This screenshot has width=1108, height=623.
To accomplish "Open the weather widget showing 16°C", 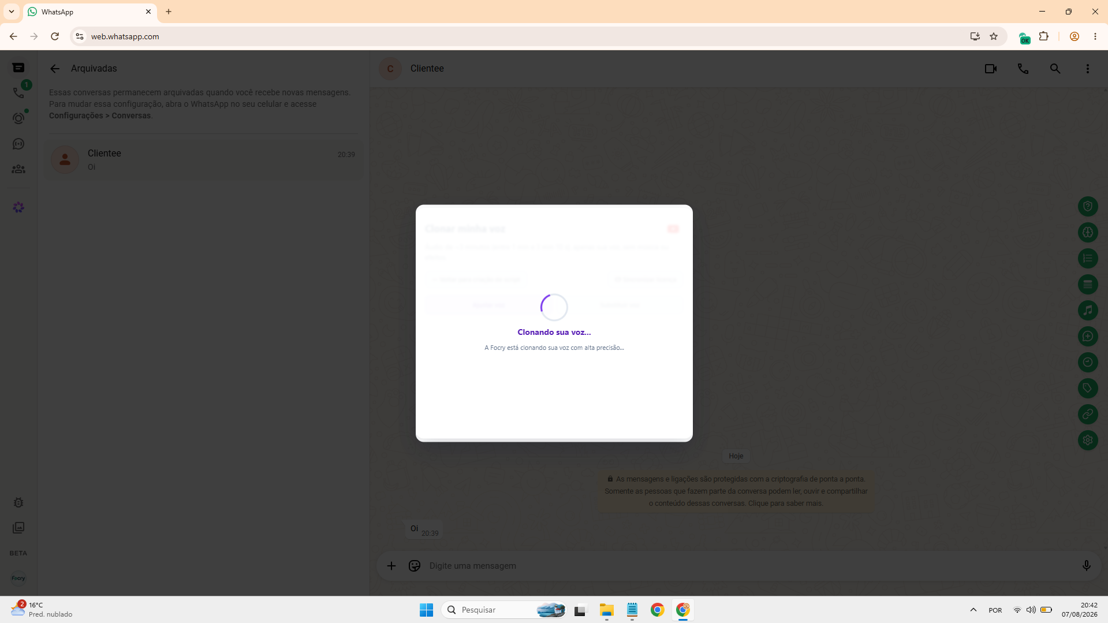I will click(42, 610).
